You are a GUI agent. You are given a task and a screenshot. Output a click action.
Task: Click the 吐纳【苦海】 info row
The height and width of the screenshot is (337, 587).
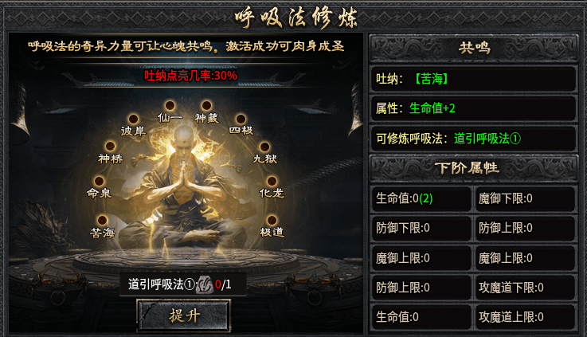(474, 79)
